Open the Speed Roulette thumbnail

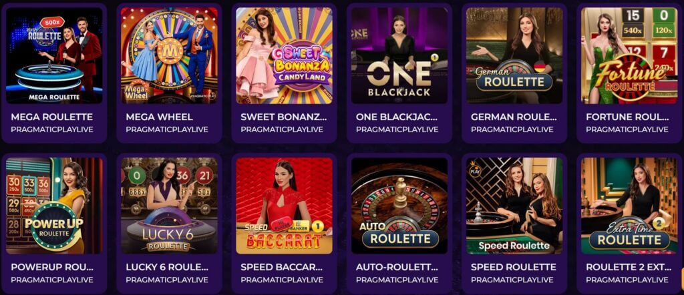514,206
